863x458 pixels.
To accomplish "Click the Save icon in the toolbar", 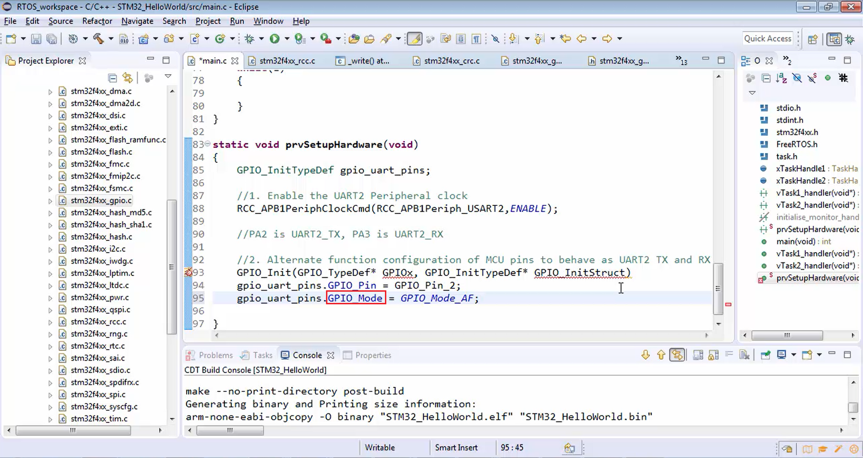I will tap(36, 39).
